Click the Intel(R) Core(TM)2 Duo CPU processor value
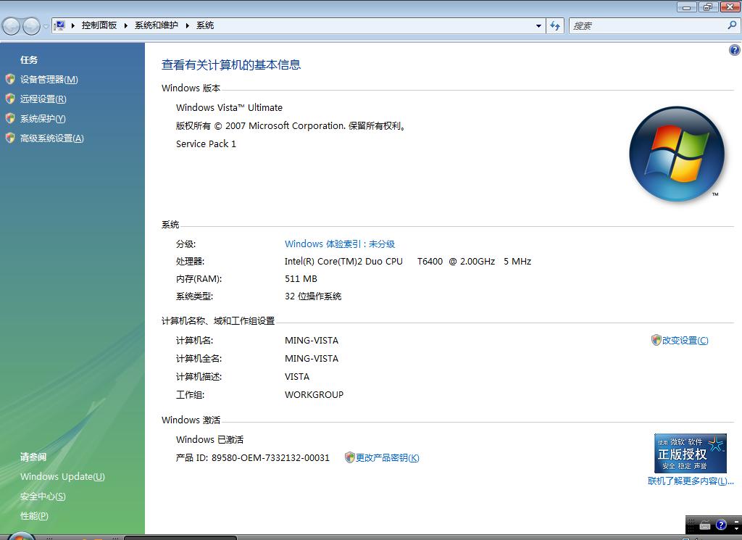 408,261
